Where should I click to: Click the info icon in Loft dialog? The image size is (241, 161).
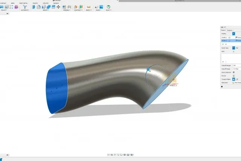[222, 87]
